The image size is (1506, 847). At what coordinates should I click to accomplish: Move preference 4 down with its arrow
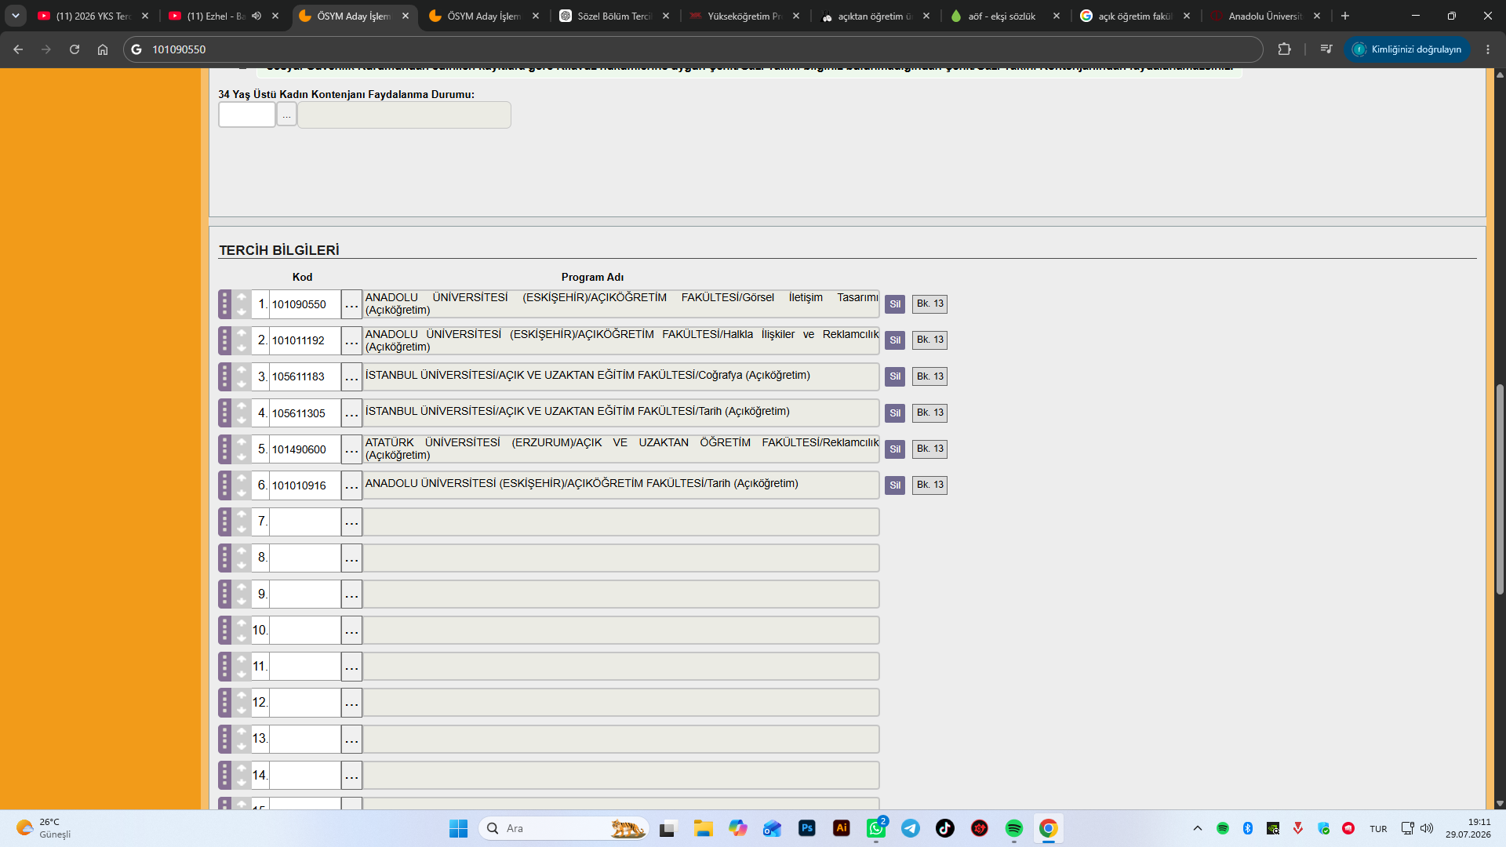[x=242, y=420]
